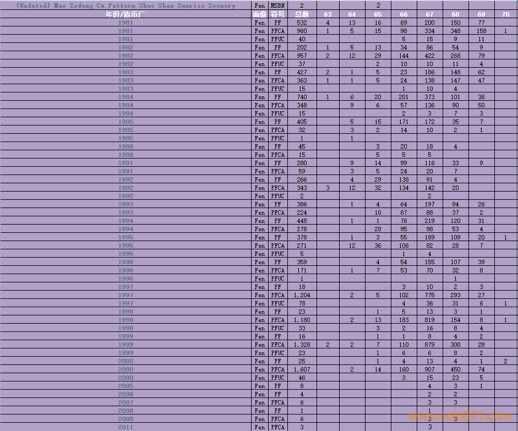Click the cell with value 907
The height and width of the screenshot is (431, 518).
coord(429,369)
